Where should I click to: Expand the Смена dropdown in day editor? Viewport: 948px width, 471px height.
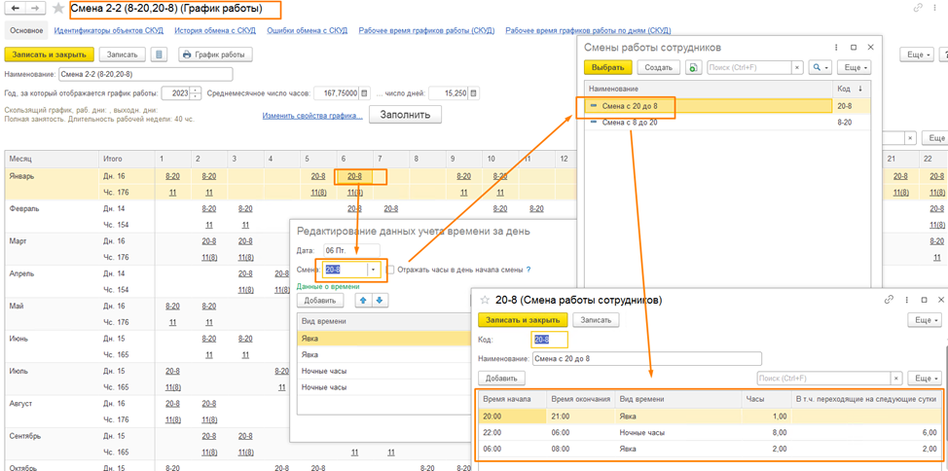373,270
